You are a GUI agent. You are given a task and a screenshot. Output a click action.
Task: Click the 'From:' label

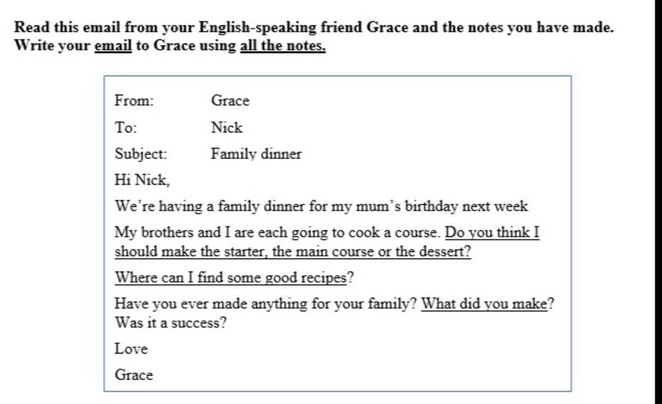pyautogui.click(x=134, y=101)
